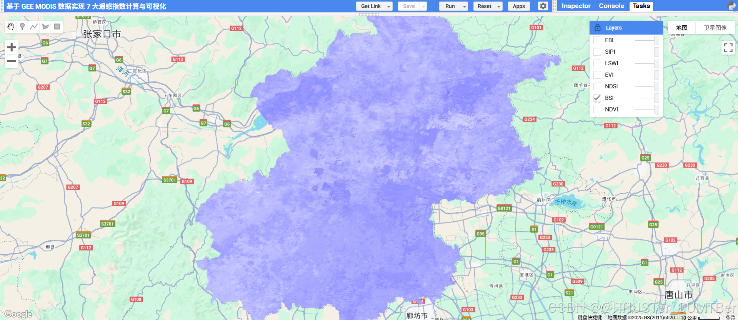The image size is (738, 320).
Task: Click the Google logo on the map
Action: point(18,314)
